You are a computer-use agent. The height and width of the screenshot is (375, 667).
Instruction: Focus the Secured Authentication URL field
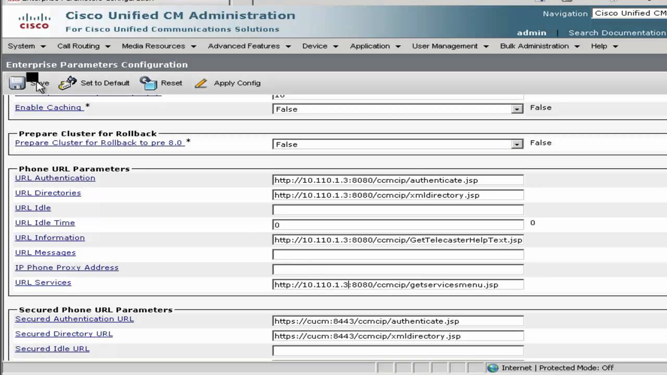point(398,321)
